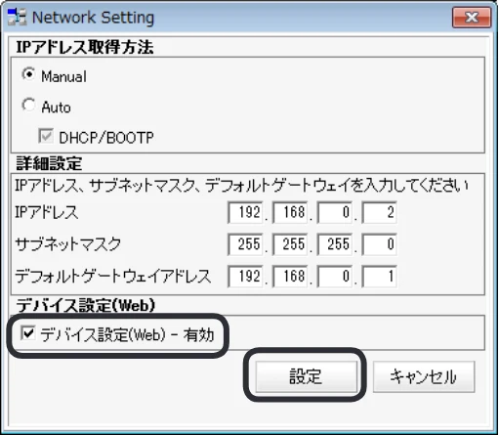Image resolution: width=499 pixels, height=435 pixels.
Task: Click the IPアドレス取得方法 heading
Action: pos(85,47)
